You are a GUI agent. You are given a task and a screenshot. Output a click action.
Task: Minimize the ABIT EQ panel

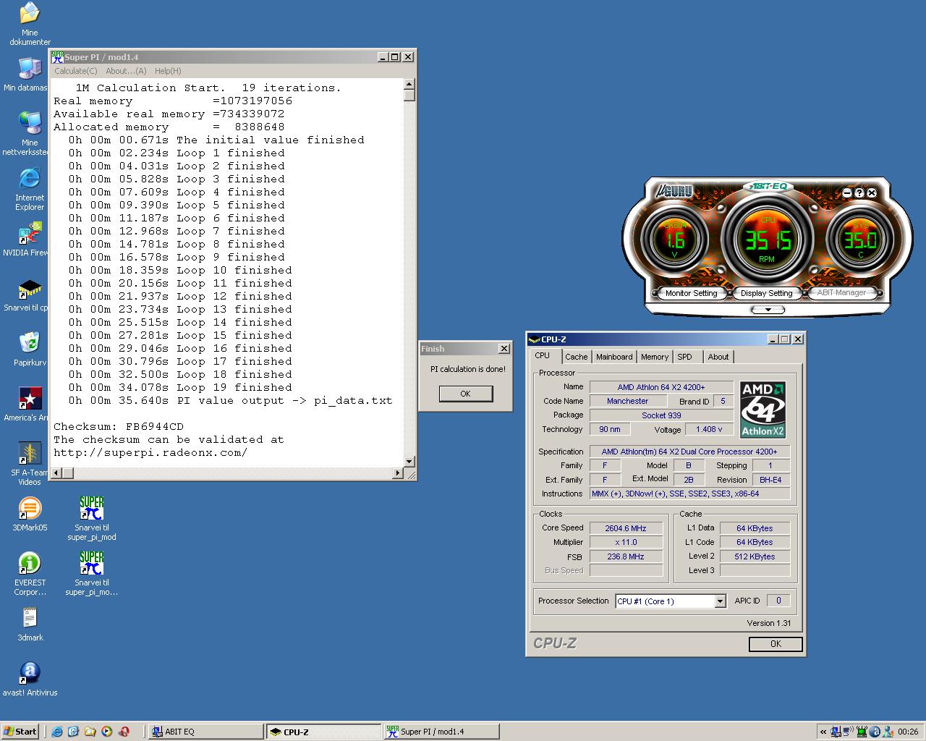click(847, 193)
